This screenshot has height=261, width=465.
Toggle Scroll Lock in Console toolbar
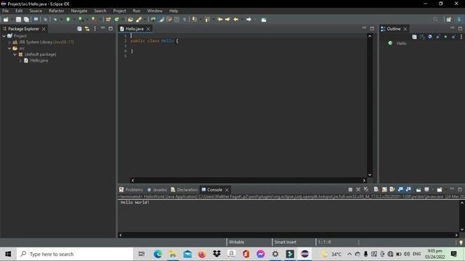384,189
